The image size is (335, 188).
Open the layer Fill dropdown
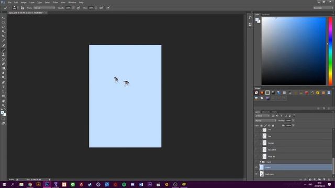point(293,125)
